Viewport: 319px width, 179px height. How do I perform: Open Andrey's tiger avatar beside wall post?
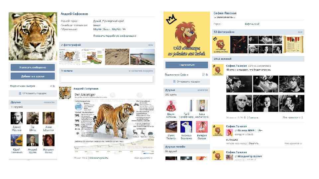(65, 93)
